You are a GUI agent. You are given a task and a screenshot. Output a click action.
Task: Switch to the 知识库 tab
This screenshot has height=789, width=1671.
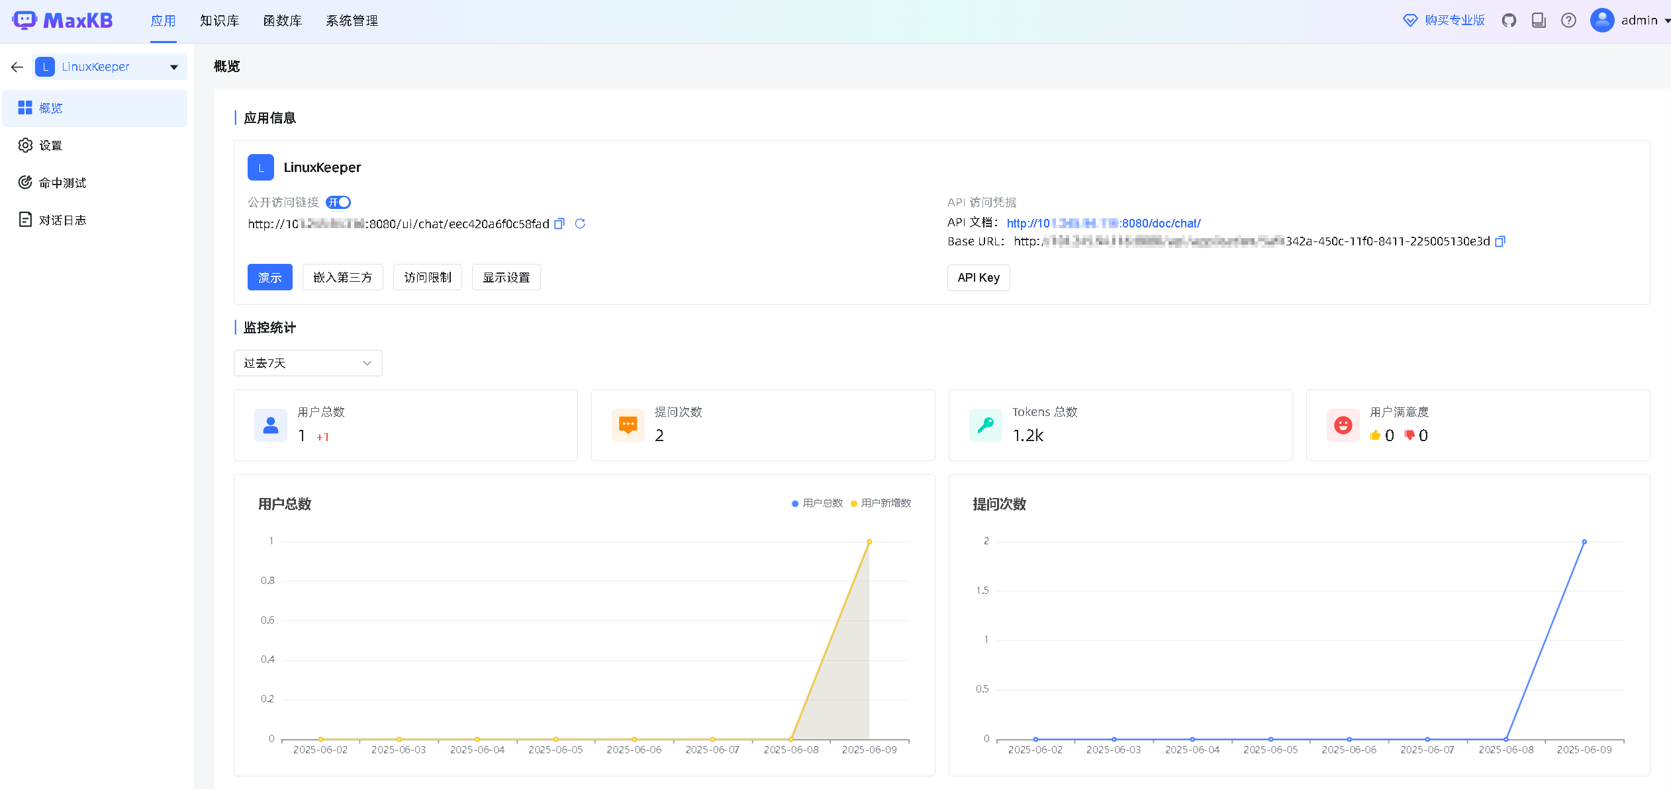[220, 21]
